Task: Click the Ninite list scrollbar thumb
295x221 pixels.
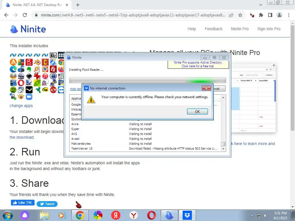Action: pyautogui.click(x=223, y=144)
